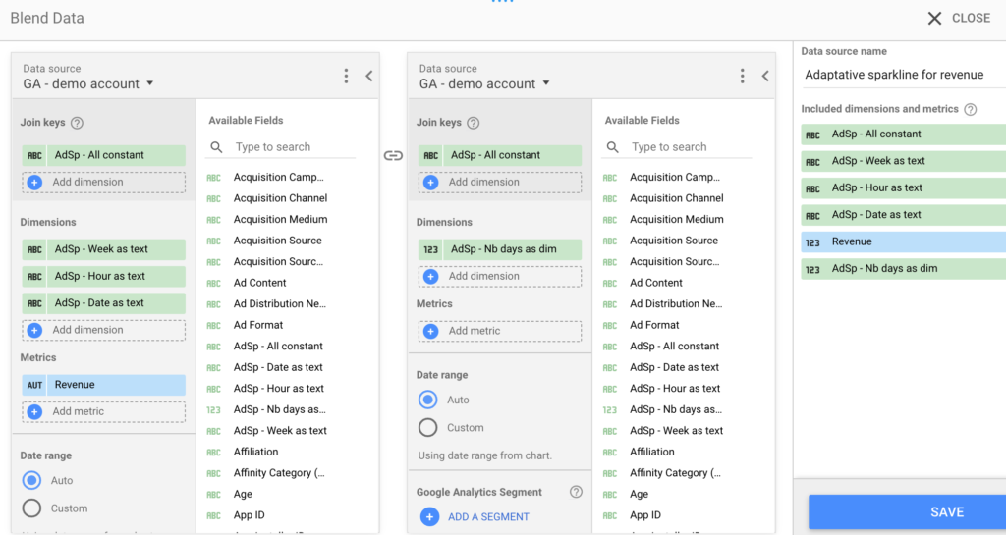Screen dimensions: 1006x535
Task: Select Custom date range in first source
Action: tap(31, 508)
